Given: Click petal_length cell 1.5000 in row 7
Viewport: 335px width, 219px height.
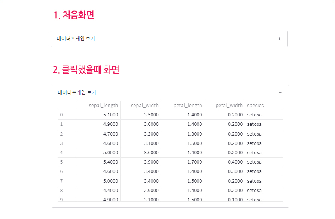Looking at the screenshot, I should pos(182,181).
